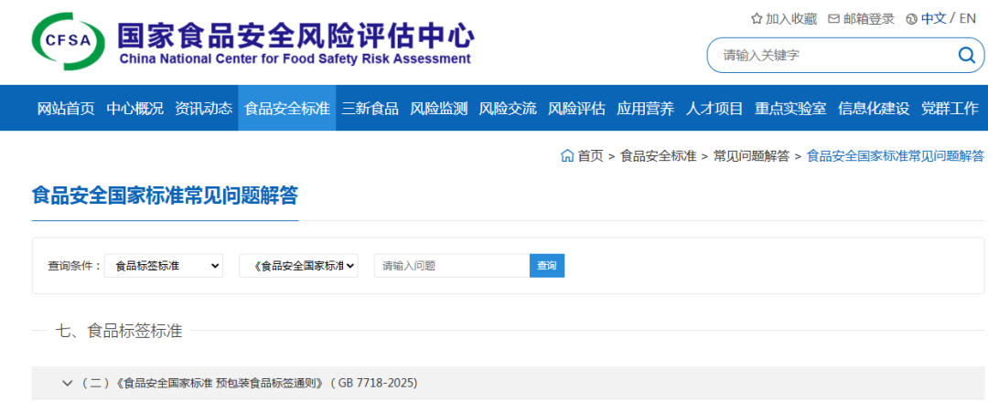Go to 食品安全标准 in breadcrumb

[658, 156]
